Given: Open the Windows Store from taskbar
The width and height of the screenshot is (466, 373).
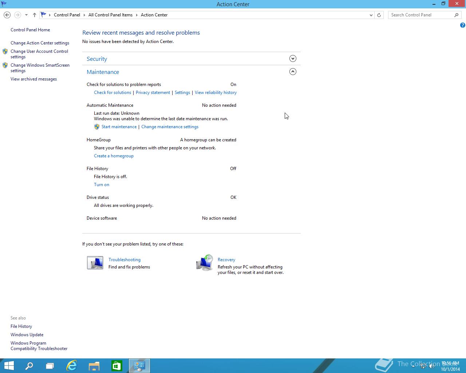Looking at the screenshot, I should coord(116,366).
